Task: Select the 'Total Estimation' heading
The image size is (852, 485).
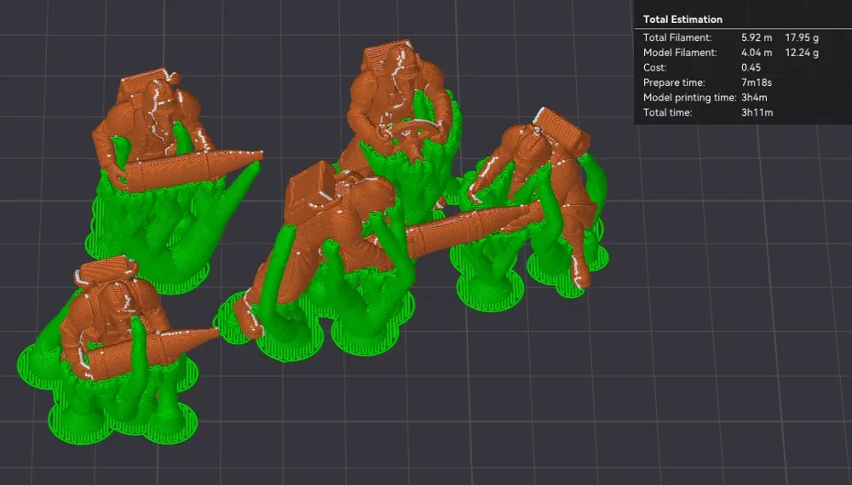Action: 682,20
